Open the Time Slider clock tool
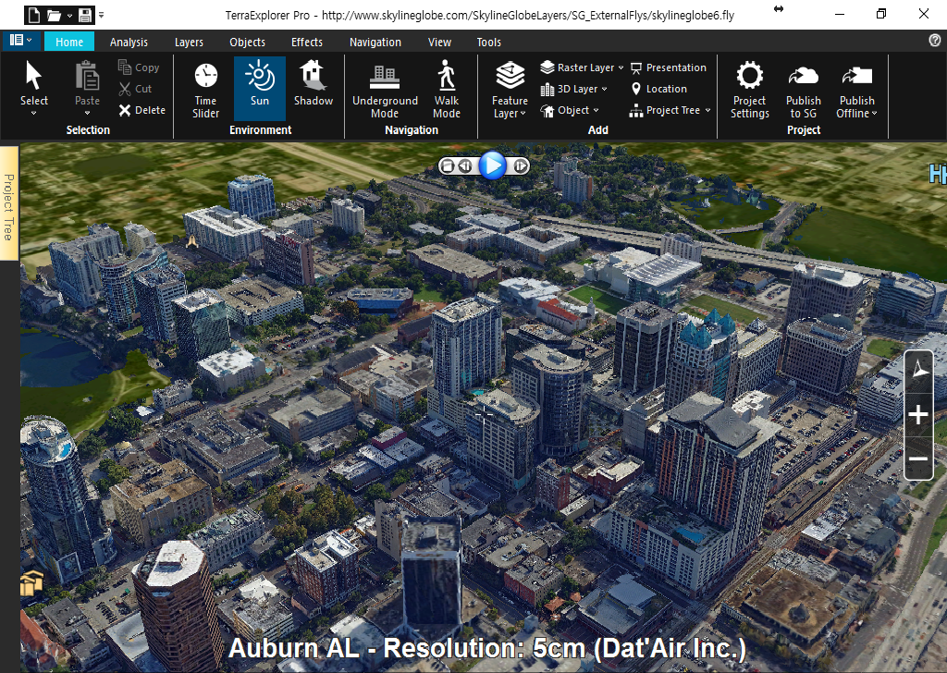 click(206, 90)
